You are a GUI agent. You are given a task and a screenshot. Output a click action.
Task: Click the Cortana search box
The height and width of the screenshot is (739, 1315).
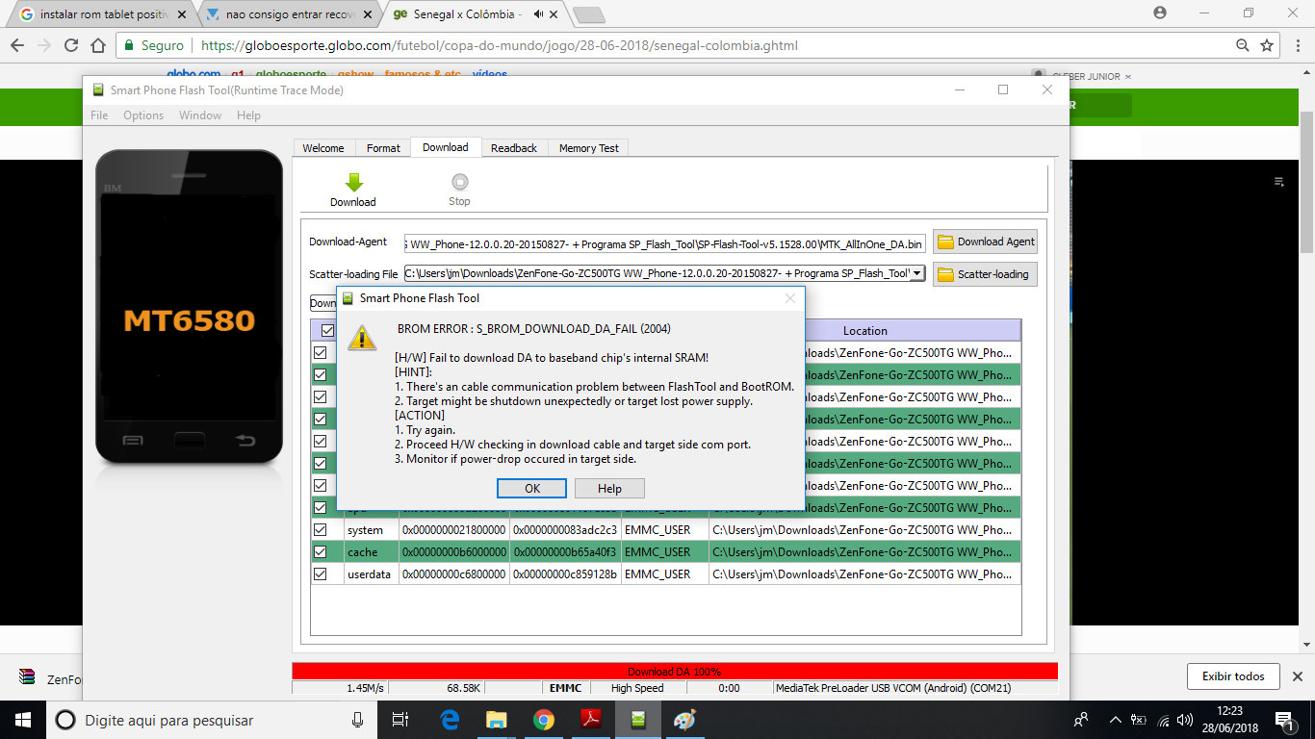(x=212, y=720)
